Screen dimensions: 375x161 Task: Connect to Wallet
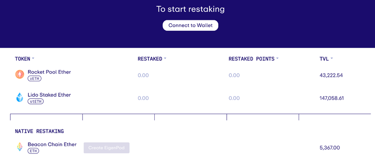190,26
